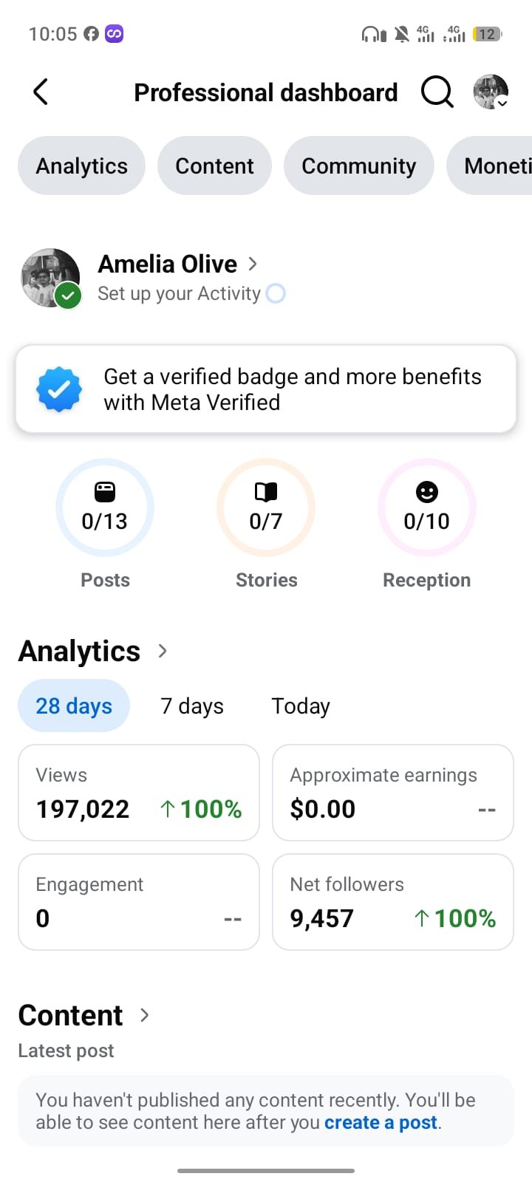Select the 7 days range
This screenshot has height=1182, width=532.
coord(192,706)
